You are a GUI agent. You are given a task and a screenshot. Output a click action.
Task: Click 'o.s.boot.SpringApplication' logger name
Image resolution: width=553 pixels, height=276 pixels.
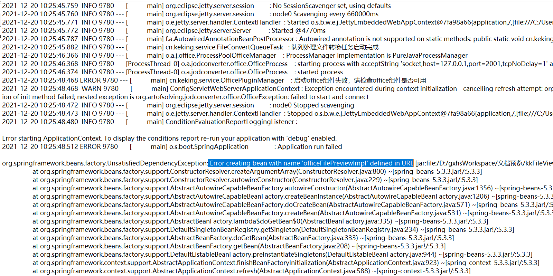click(209, 146)
